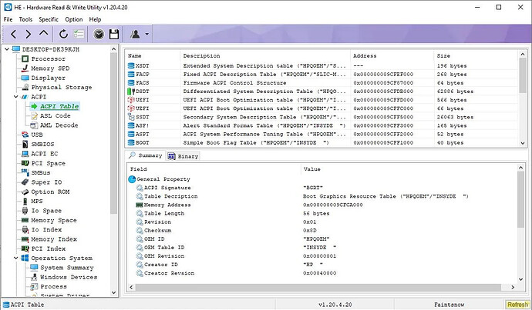Open the USB tree node
Screen dimensions: 532x310
[x=37, y=135]
